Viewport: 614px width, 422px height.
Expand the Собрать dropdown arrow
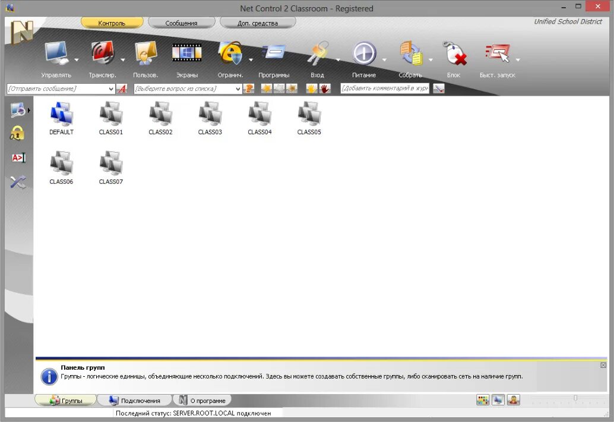tap(431, 60)
